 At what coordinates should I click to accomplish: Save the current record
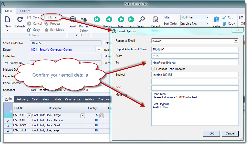[33, 17]
